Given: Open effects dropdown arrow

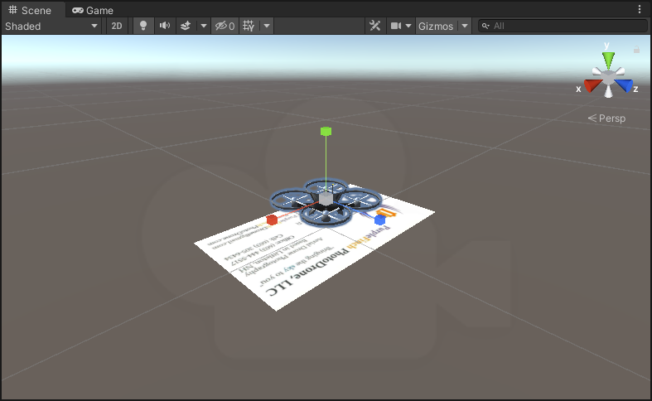Looking at the screenshot, I should pyautogui.click(x=203, y=27).
